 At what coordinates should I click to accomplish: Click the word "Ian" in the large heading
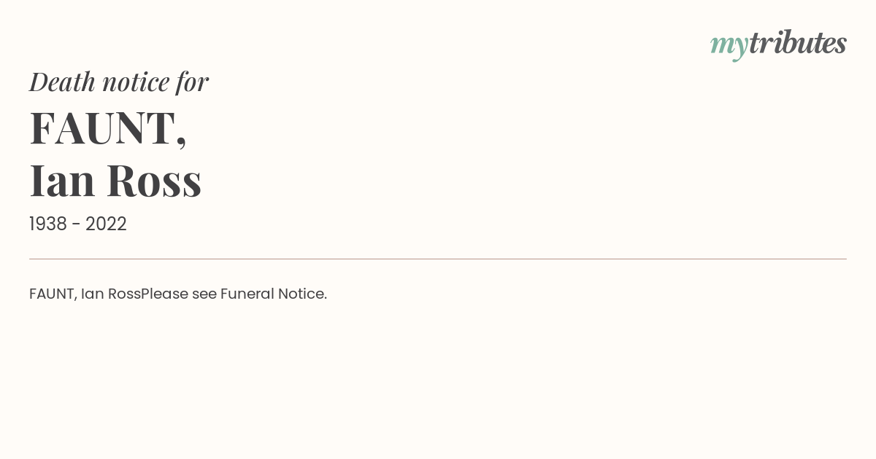pyautogui.click(x=63, y=180)
